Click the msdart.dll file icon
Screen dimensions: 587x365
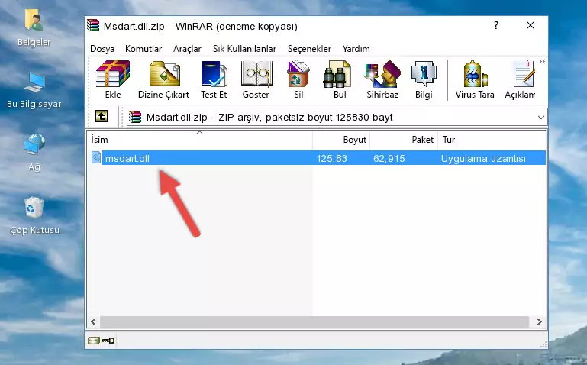click(x=96, y=157)
